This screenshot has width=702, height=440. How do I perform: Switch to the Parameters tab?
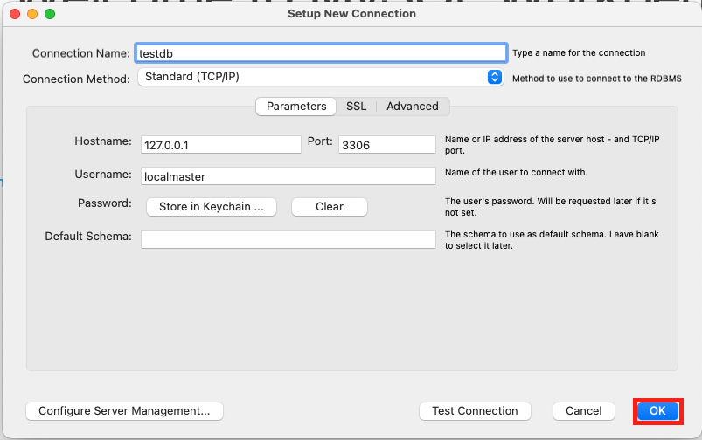(296, 107)
